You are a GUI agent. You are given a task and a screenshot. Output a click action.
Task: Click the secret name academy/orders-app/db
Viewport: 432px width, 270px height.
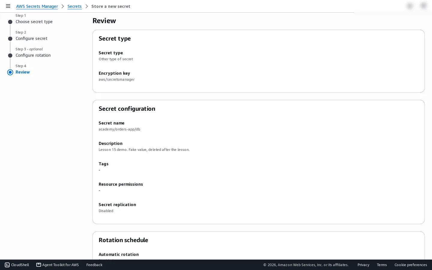pos(119,129)
